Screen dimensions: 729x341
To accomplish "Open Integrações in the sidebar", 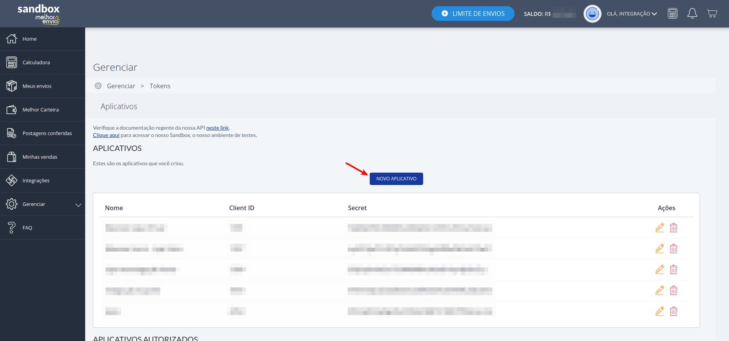I will (36, 180).
